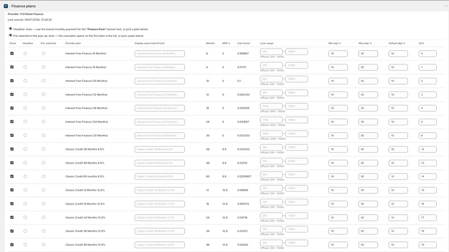449x252 pixels.
Task: Click the Display name (storefront) column header
Action: tap(149, 43)
